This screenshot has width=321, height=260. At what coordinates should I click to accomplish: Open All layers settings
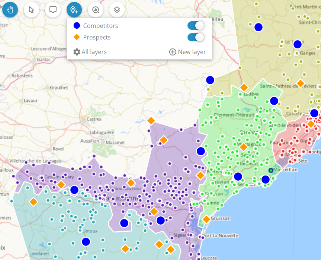90,52
